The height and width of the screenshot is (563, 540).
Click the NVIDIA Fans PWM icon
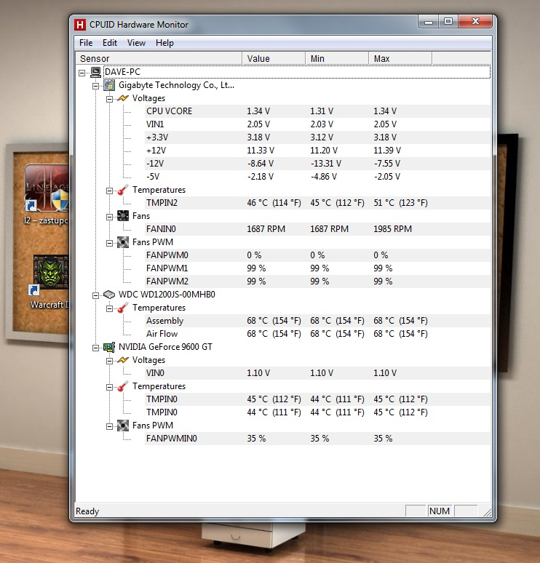click(123, 426)
